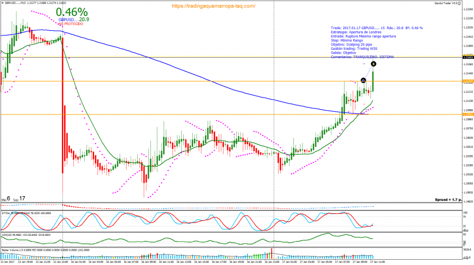Click the Min 6 Sec 17 candle timer
Viewport: 474px width, 265px height.
[13, 198]
